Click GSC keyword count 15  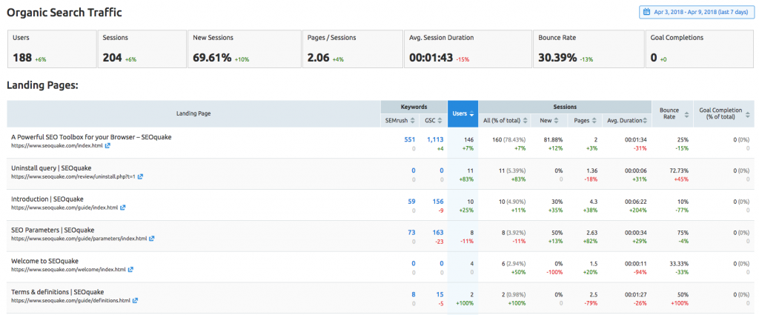tap(440, 294)
